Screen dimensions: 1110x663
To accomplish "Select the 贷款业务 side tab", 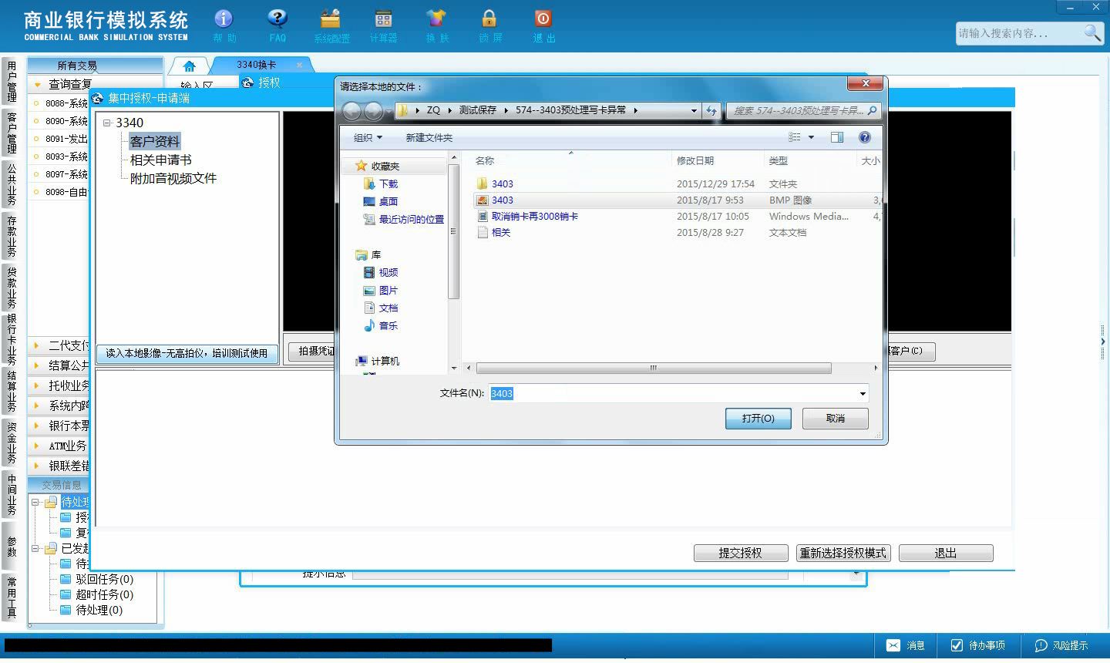I will (x=12, y=288).
